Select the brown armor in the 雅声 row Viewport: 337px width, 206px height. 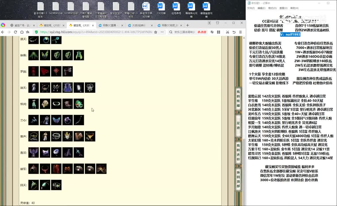[x=79, y=136]
